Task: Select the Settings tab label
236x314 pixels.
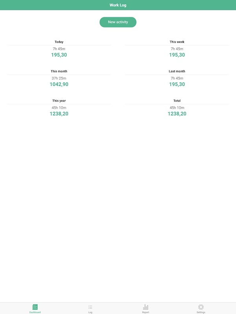Action: point(201,312)
